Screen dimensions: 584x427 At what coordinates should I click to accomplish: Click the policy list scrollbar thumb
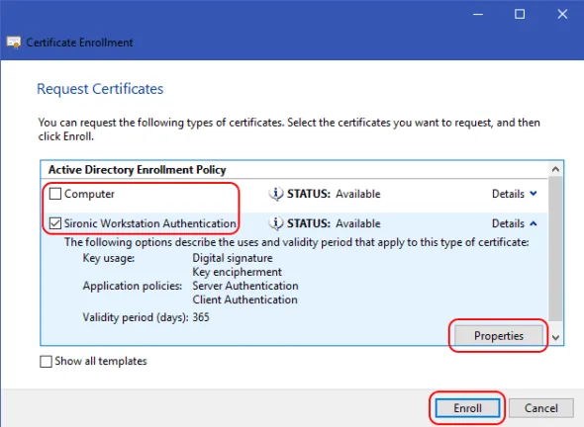[x=555, y=248]
